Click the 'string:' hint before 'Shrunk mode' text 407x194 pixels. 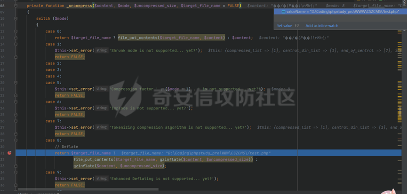tap(101, 50)
